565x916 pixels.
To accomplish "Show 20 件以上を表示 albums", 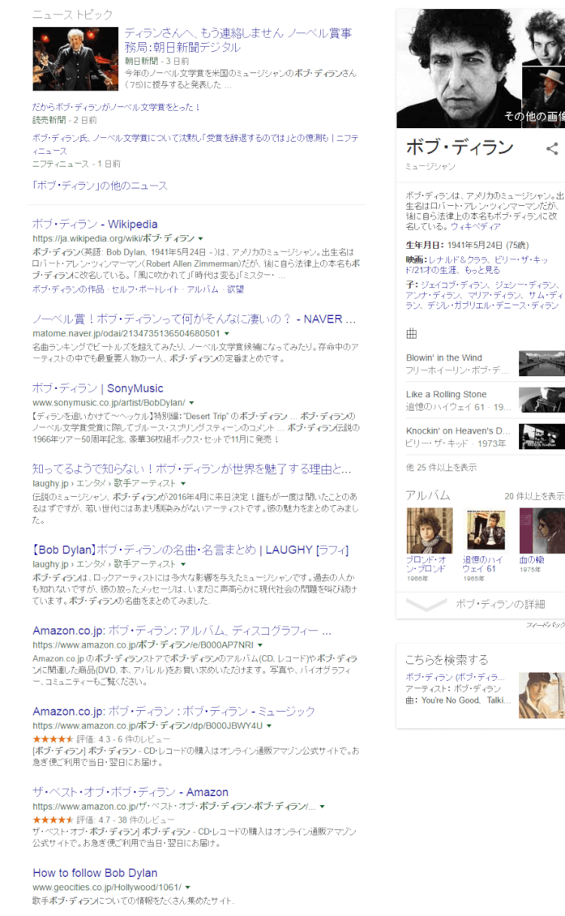I will click(535, 496).
